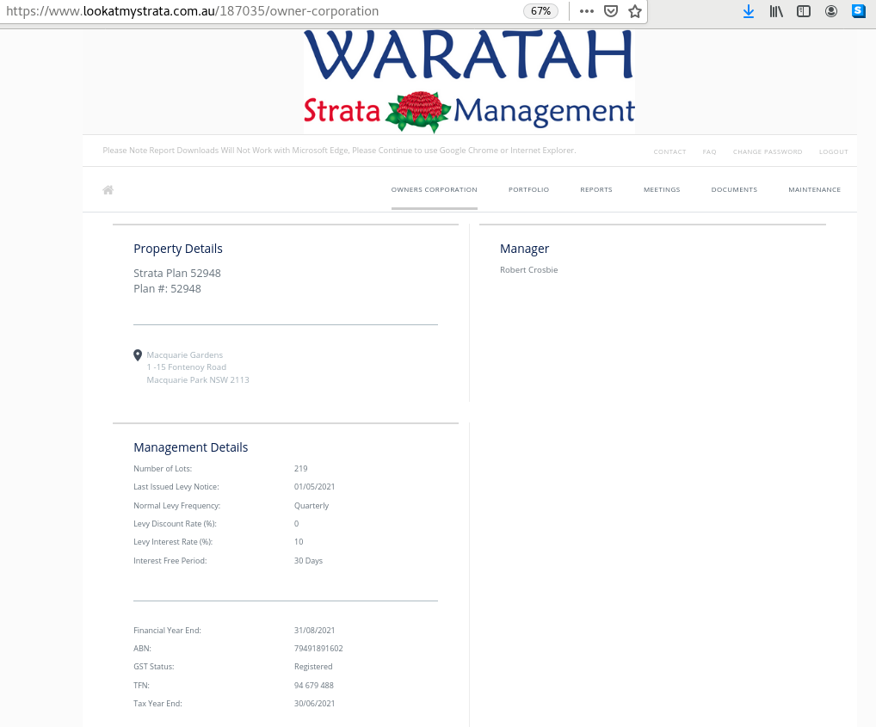
Task: Click the 'Normal Levy Frequency:' label
Action: point(176,506)
